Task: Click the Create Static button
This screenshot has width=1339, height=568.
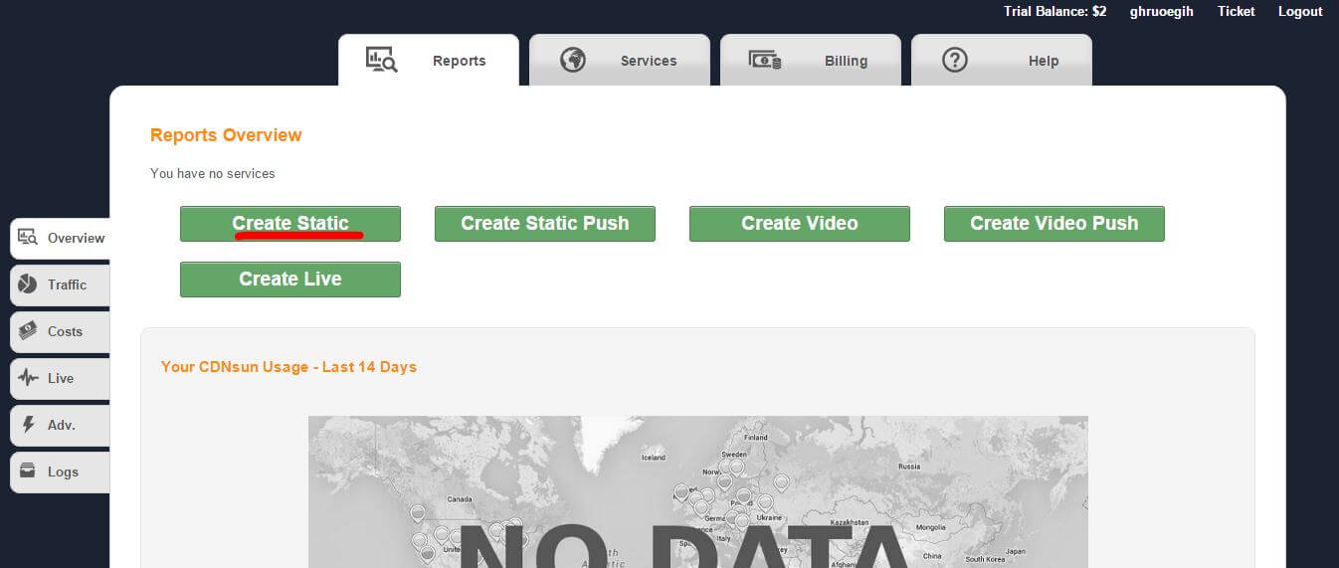Action: coord(290,224)
